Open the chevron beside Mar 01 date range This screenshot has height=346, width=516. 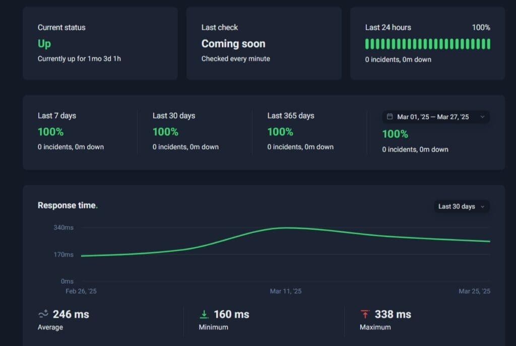[482, 116]
